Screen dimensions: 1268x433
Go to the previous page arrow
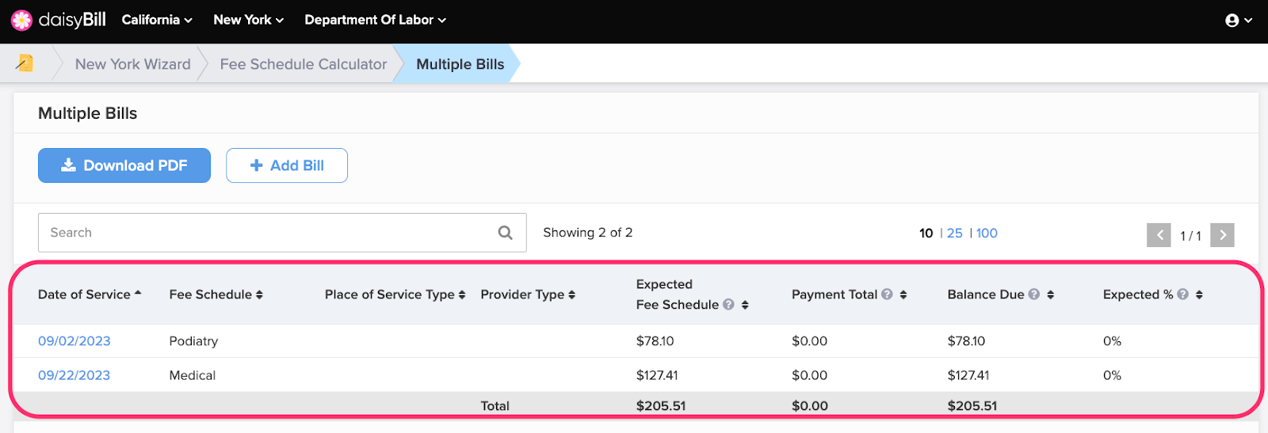[1159, 235]
